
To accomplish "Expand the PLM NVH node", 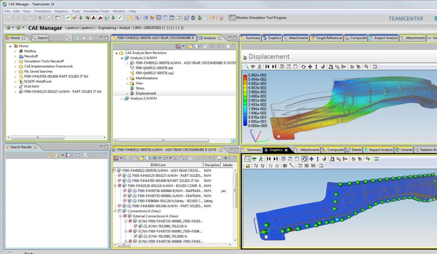I will tap(15, 87).
